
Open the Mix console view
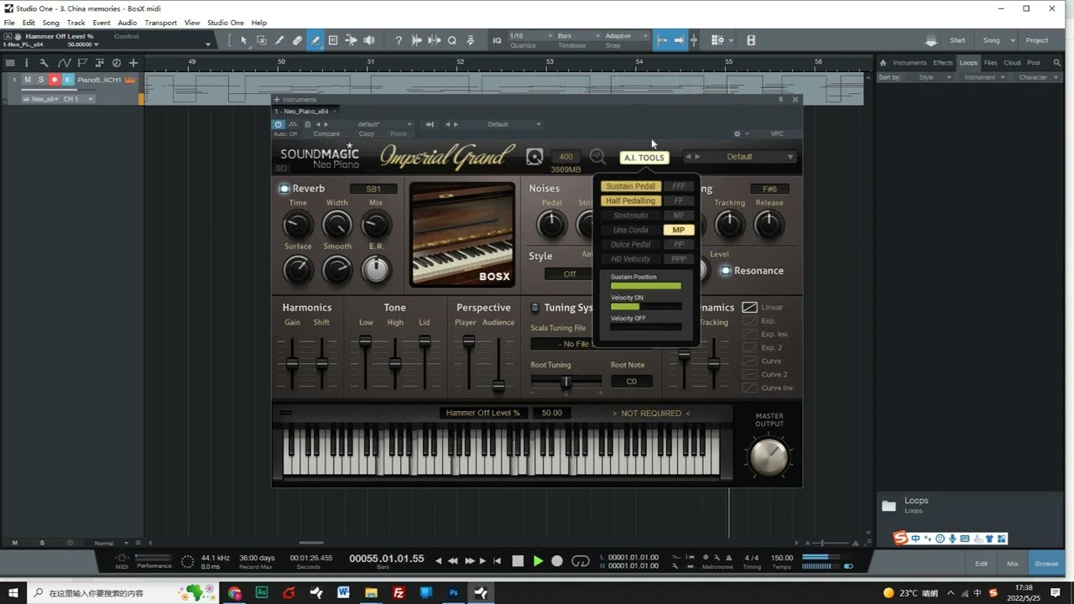point(1013,564)
